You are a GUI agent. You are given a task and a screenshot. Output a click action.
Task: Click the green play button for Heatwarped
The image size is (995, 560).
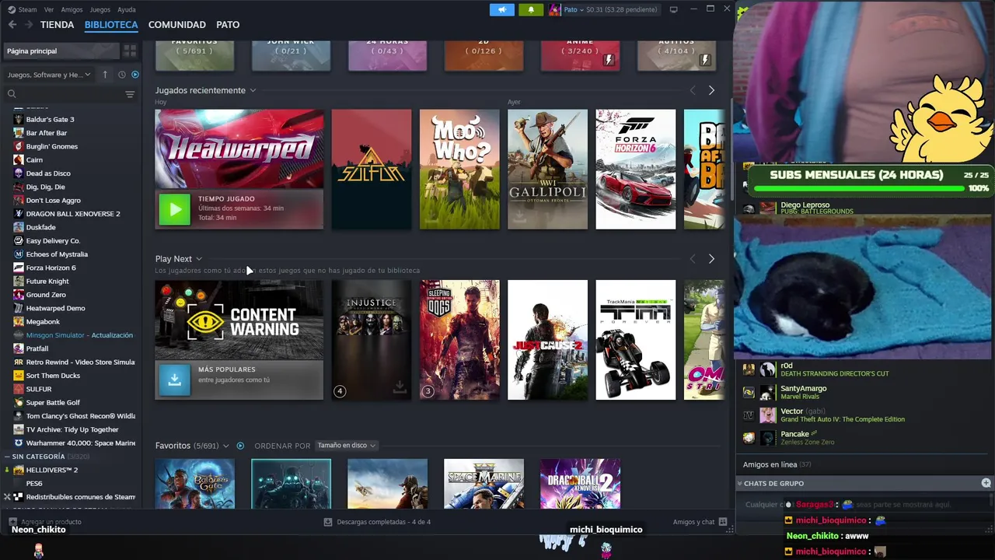[174, 209]
